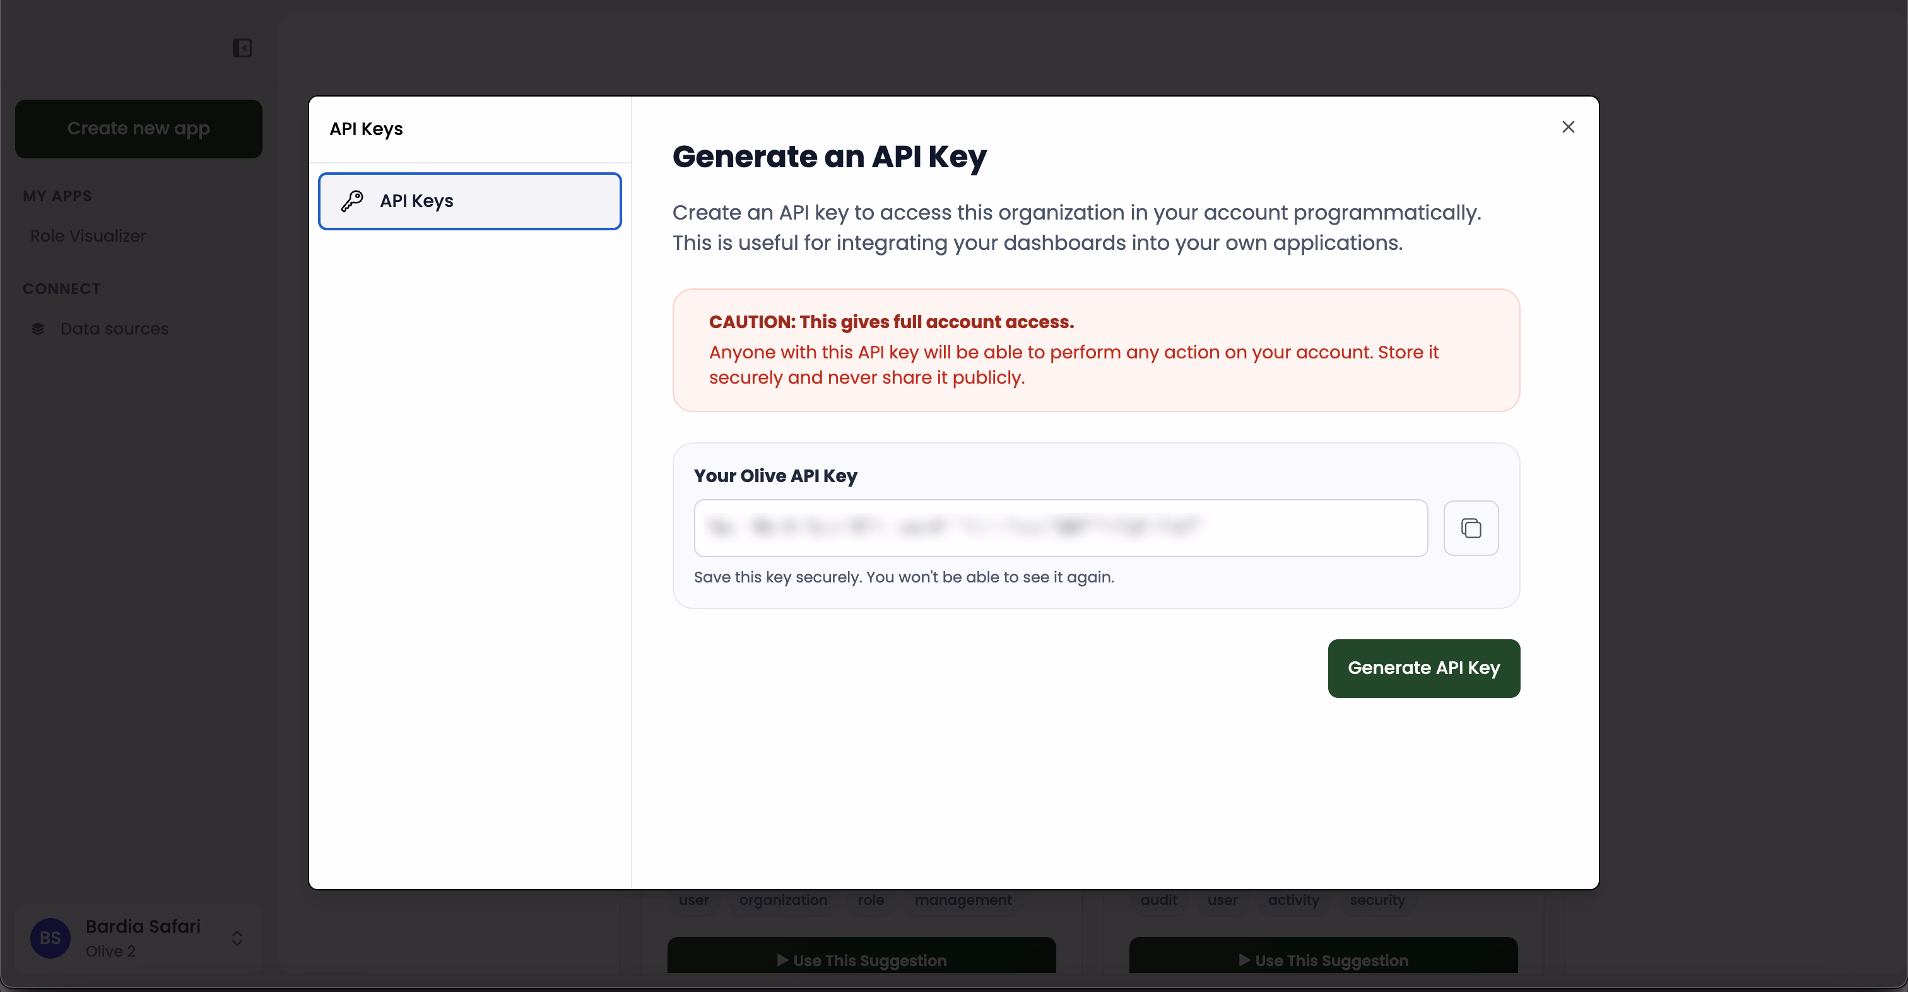
Task: Select the audit tag chip
Action: coord(1158,900)
